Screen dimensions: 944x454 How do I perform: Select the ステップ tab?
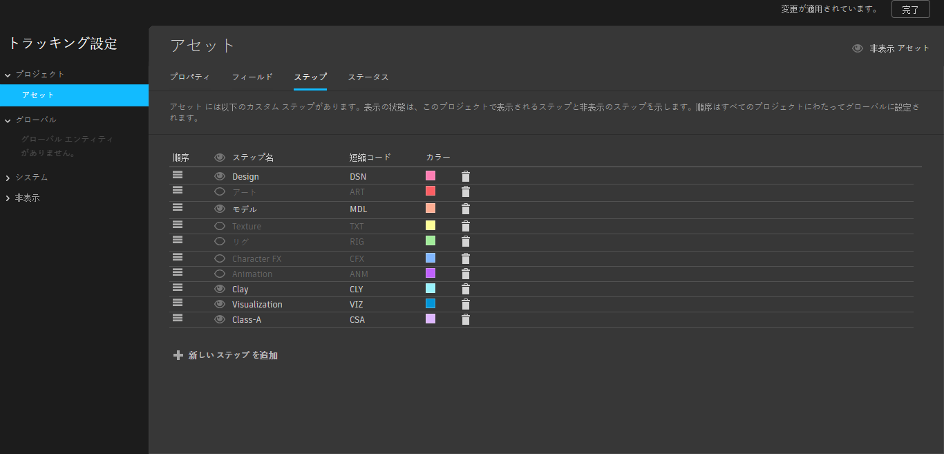coord(310,77)
